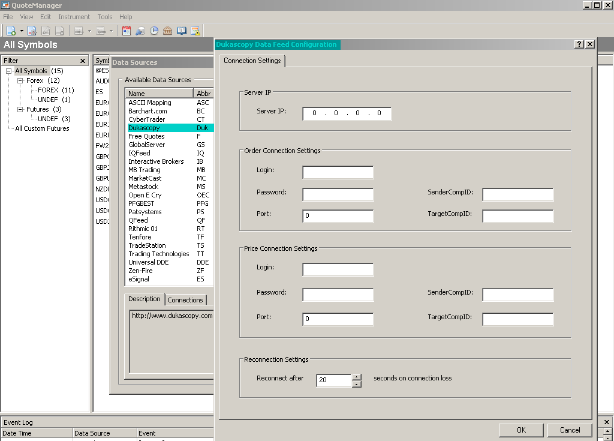Click the Data Source column header
This screenshot has width=614, height=441.
tap(105, 433)
